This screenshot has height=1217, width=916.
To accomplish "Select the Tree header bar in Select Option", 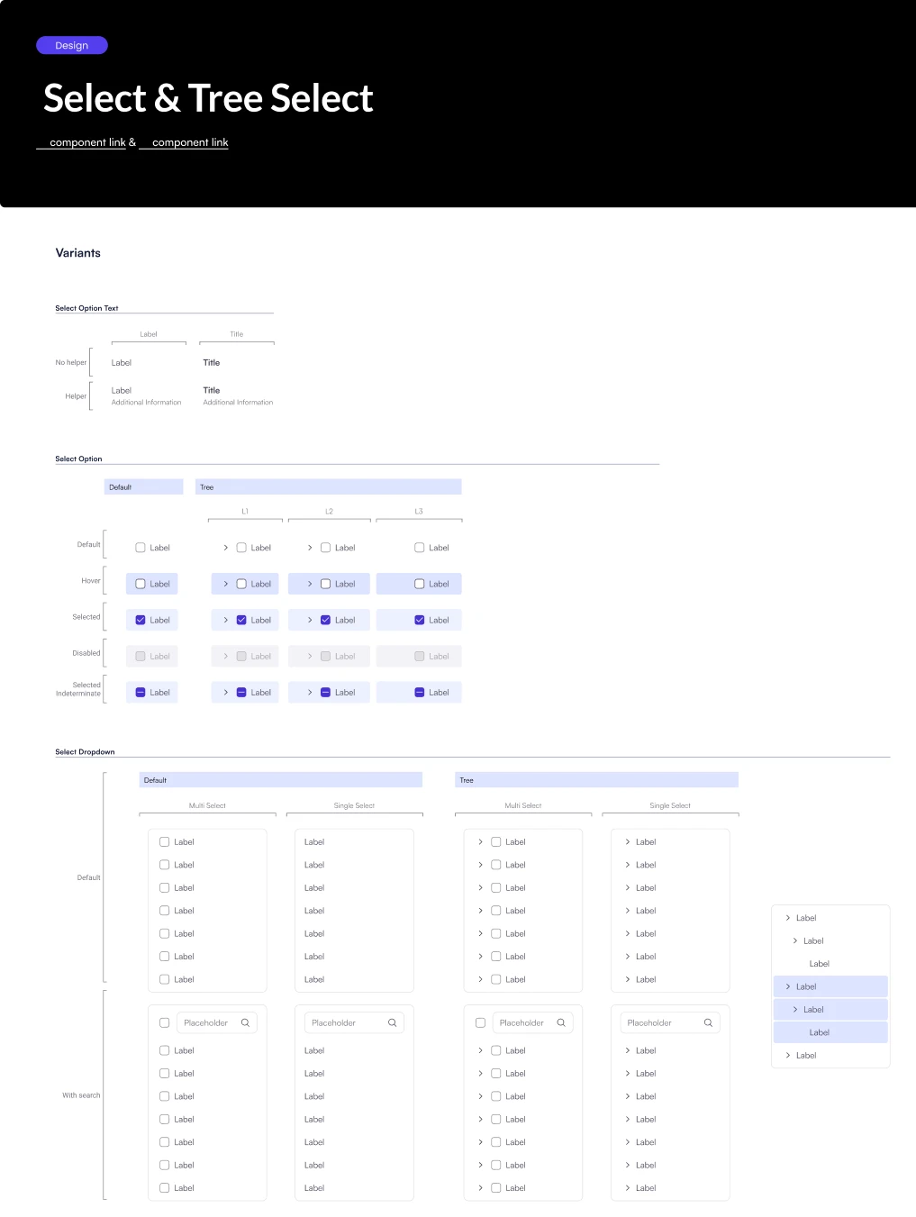I will tap(329, 487).
